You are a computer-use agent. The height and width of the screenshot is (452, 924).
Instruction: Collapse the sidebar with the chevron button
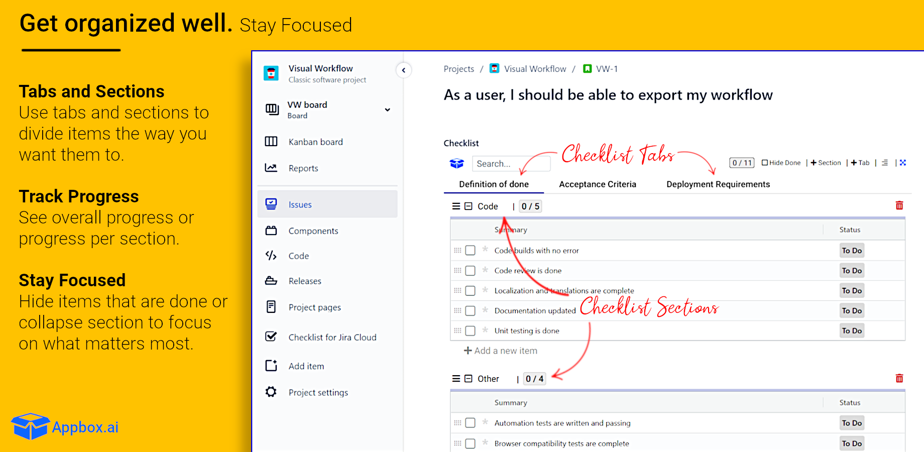[x=403, y=70]
